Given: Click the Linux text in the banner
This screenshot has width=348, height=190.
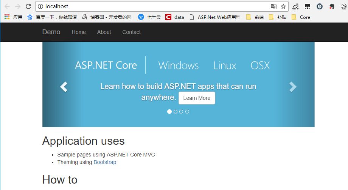Looking at the screenshot, I should point(225,66).
